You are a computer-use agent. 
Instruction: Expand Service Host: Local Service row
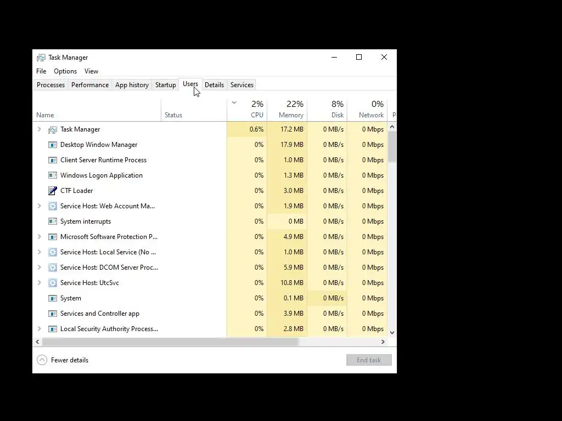click(40, 252)
